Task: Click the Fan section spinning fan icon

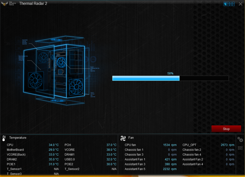Action: [123, 138]
